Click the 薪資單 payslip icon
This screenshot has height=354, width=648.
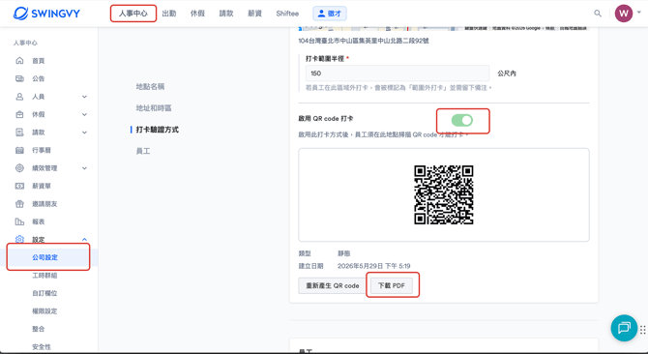tap(19, 186)
